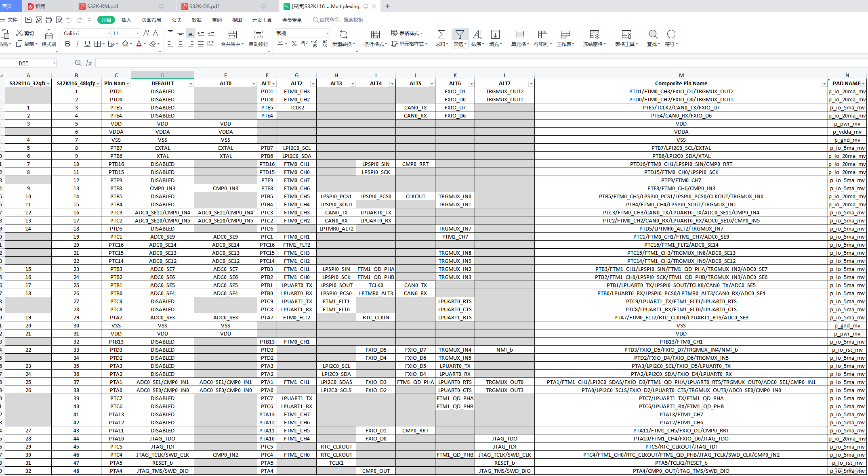Click the Freeze Panes (冻结窗格) icon
This screenshot has width=868, height=476.
tap(594, 35)
